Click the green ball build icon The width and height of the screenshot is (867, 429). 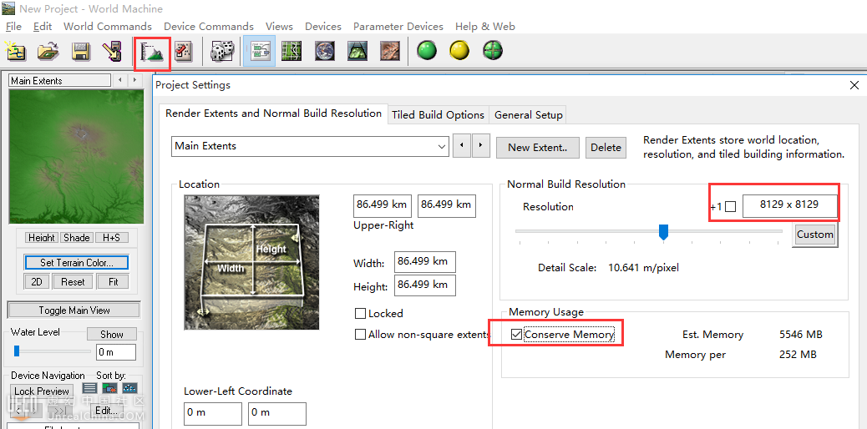(427, 51)
